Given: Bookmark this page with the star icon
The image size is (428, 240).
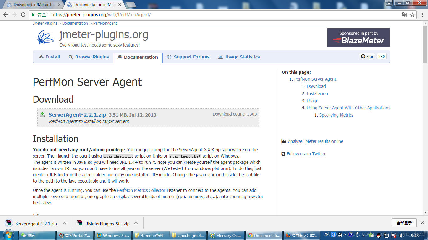Looking at the screenshot, I should (412, 15).
